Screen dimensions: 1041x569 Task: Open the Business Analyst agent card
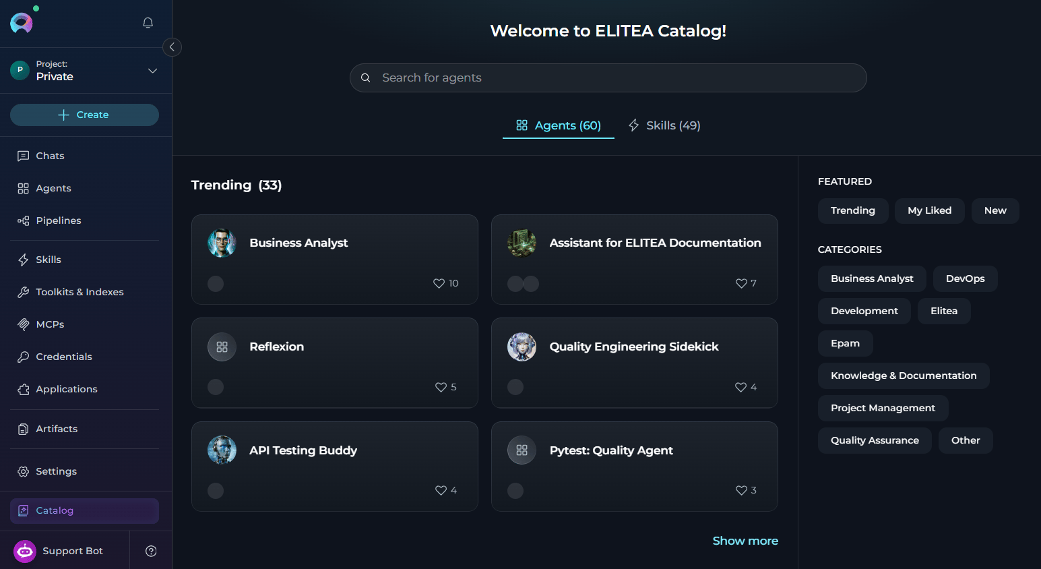[335, 260]
